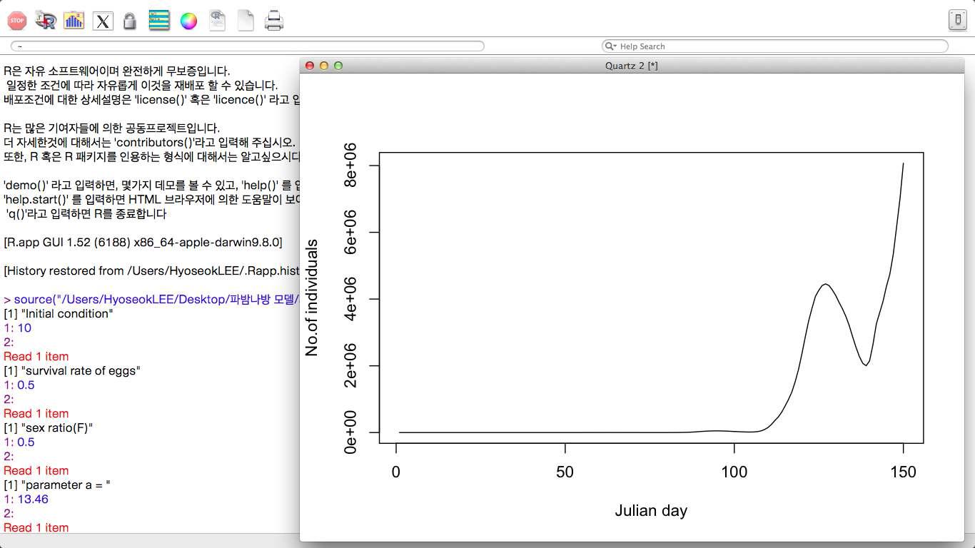Click the "Julian day" axis label

(651, 511)
